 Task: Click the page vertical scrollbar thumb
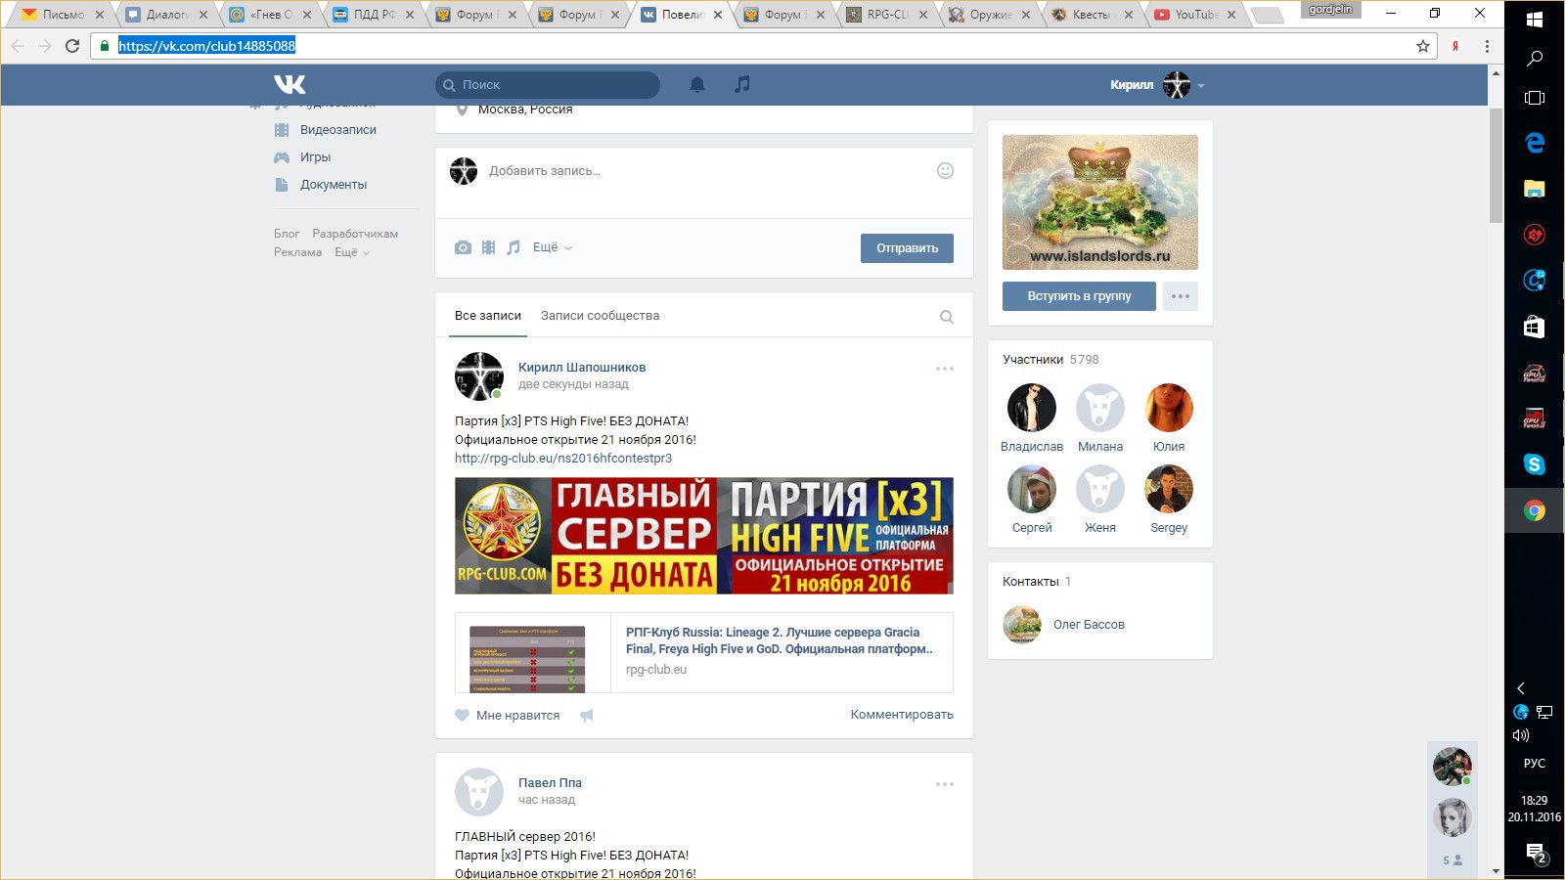1496,166
